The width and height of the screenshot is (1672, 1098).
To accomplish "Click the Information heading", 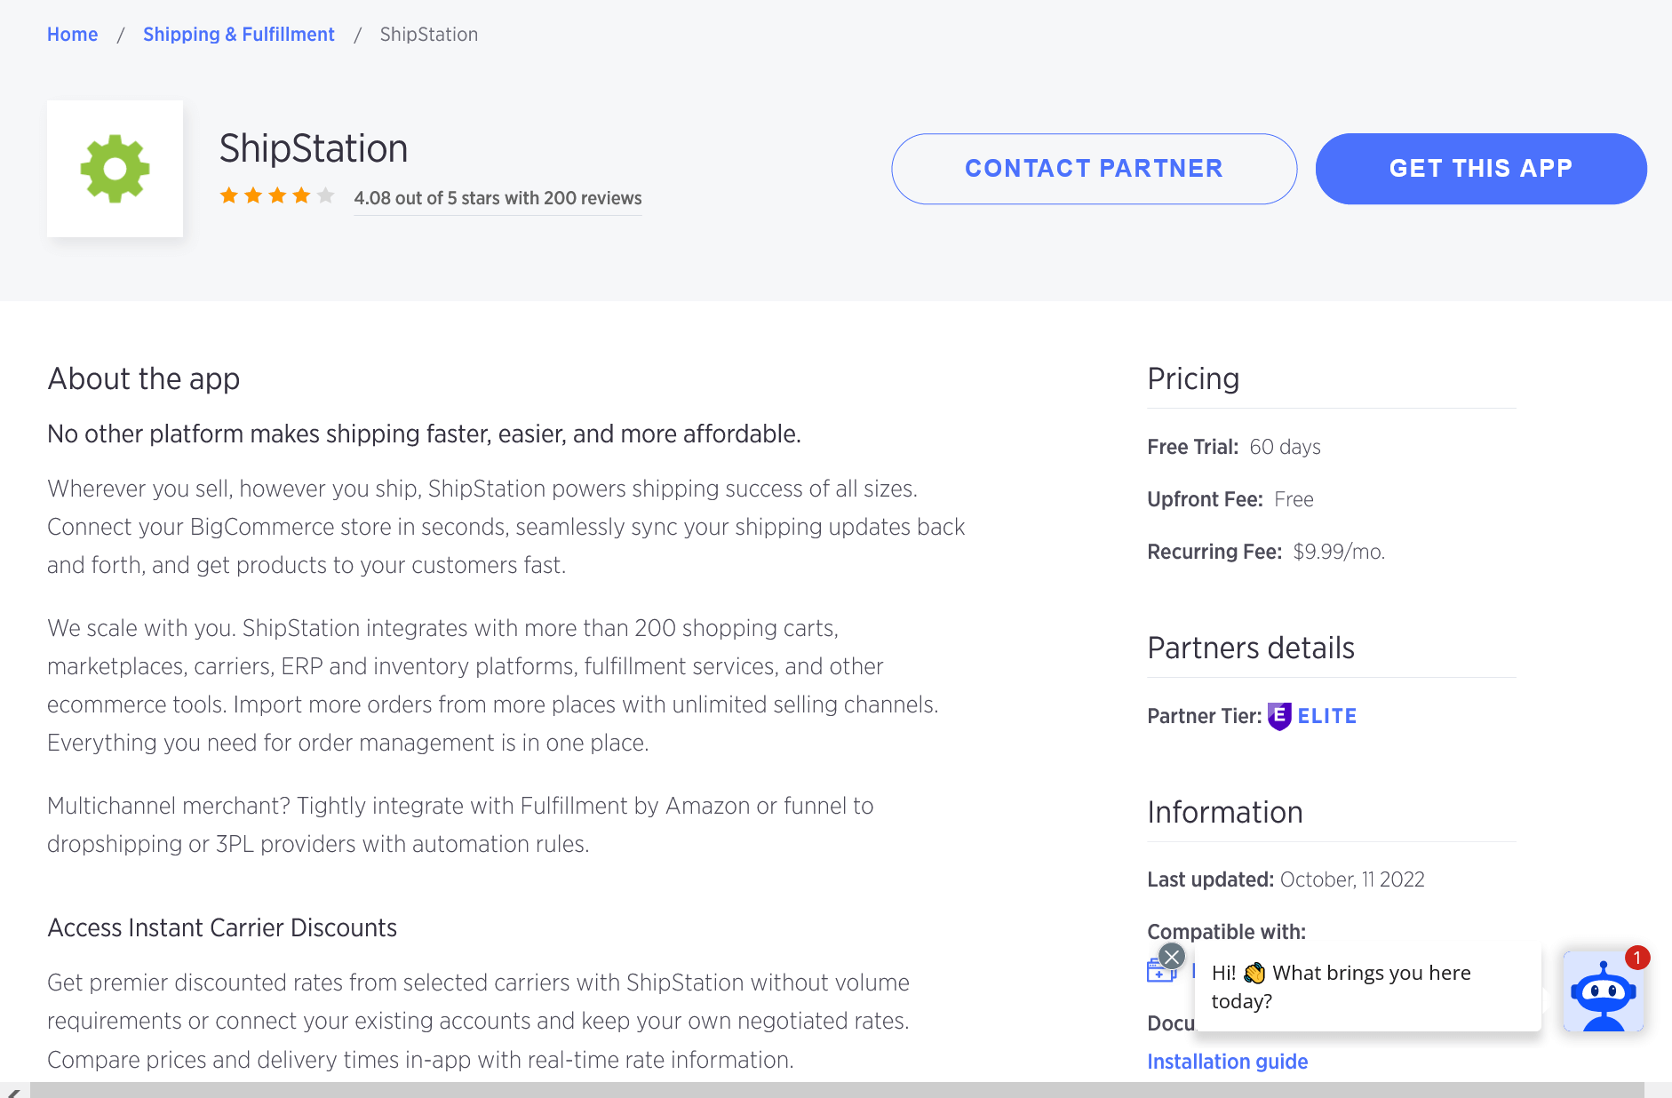I will (1225, 812).
